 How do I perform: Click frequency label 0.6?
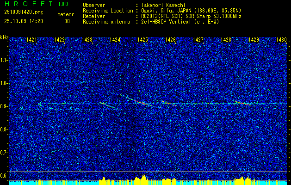tap(4, 176)
